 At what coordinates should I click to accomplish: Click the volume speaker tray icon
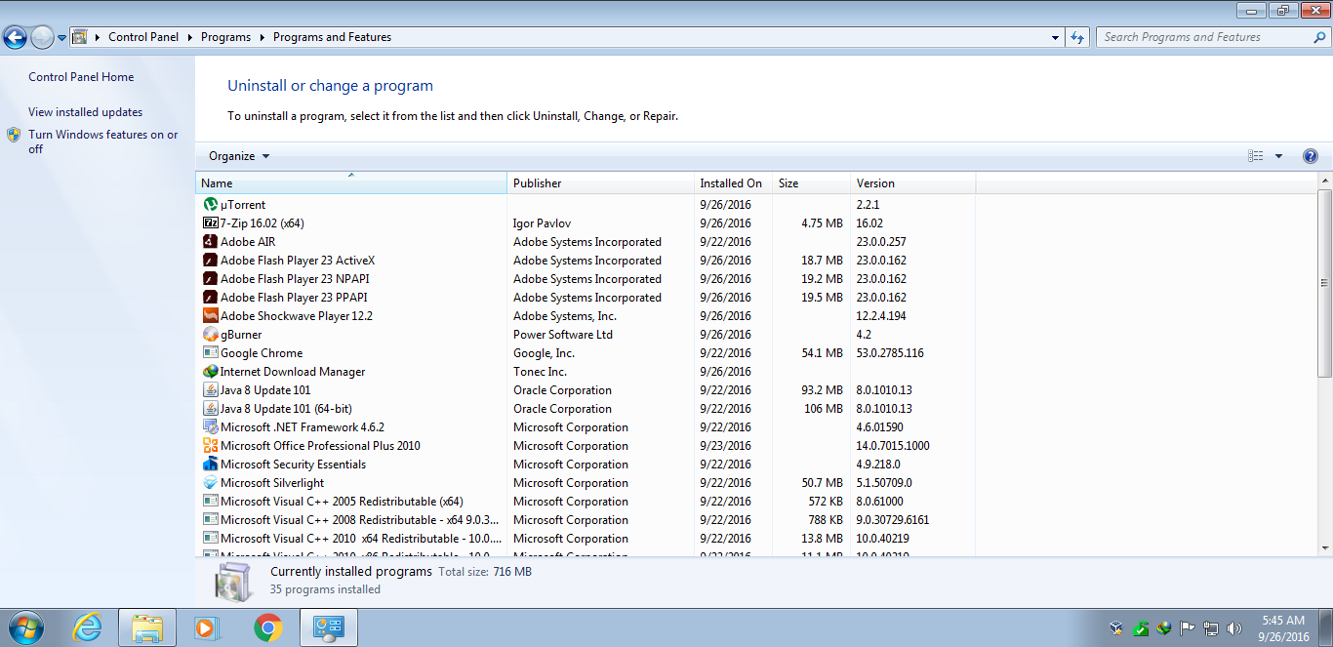click(x=1233, y=628)
